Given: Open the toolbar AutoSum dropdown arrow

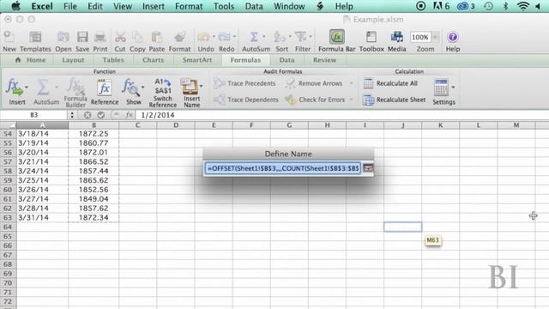Looking at the screenshot, I should pos(263,36).
